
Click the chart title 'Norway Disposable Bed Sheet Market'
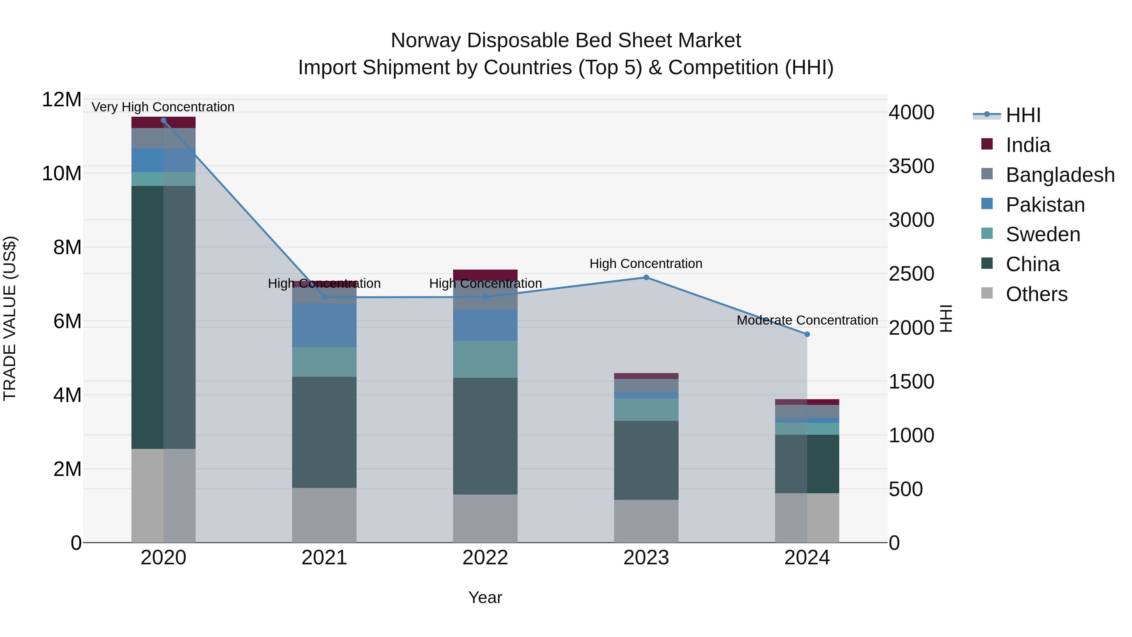[566, 41]
